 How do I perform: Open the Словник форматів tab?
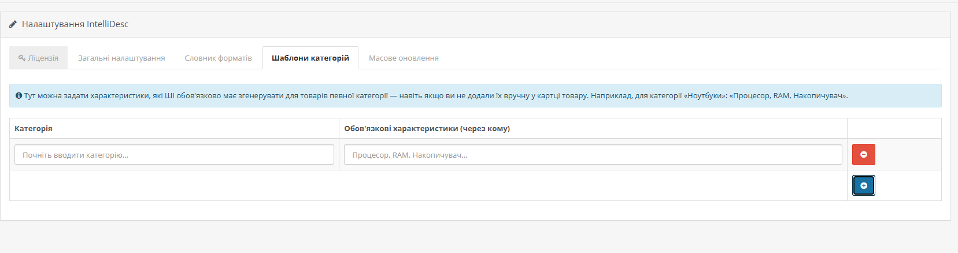[x=218, y=58]
